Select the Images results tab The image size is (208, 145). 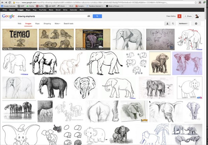(x=28, y=23)
